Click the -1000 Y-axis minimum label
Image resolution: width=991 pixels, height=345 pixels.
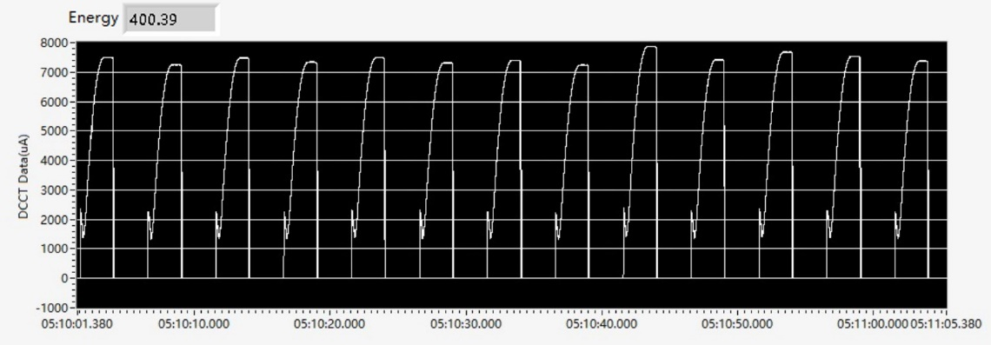click(x=54, y=308)
